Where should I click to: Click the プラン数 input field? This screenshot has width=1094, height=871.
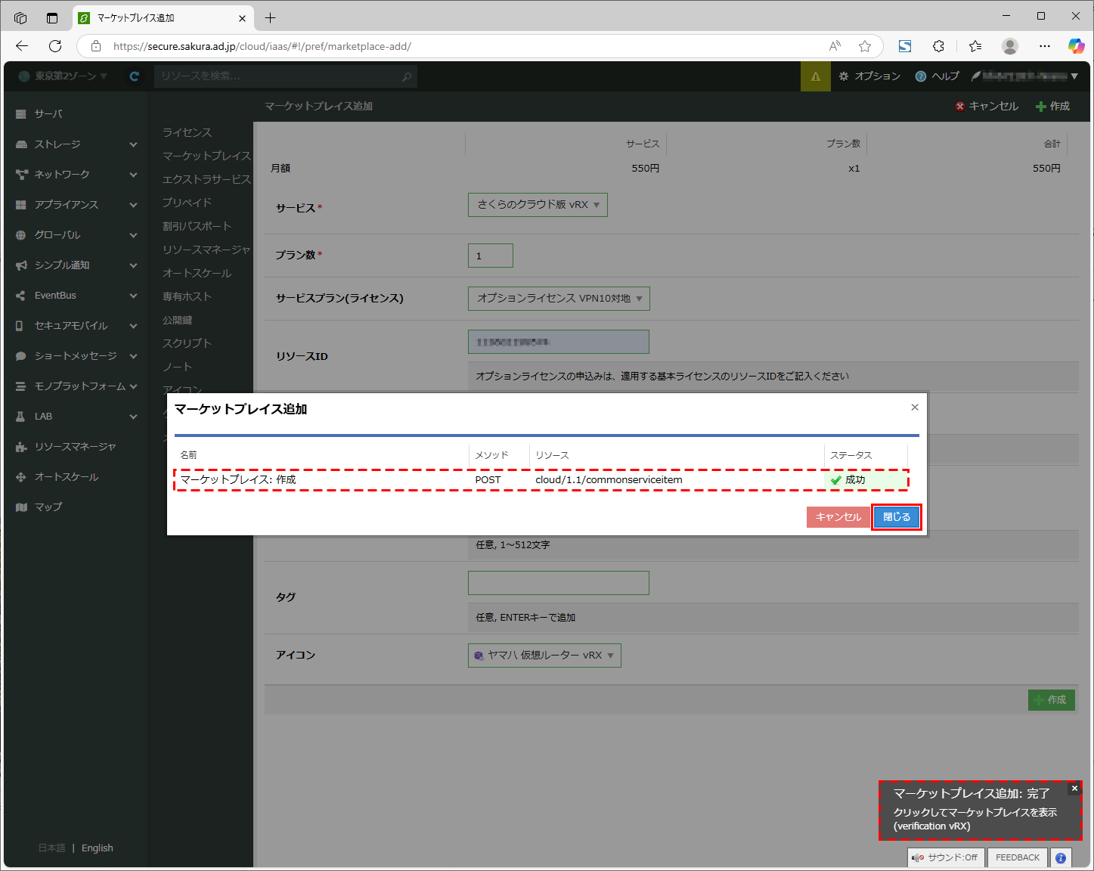[x=490, y=256]
